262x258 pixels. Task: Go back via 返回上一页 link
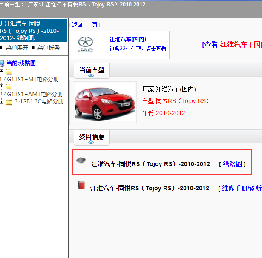(x=85, y=25)
